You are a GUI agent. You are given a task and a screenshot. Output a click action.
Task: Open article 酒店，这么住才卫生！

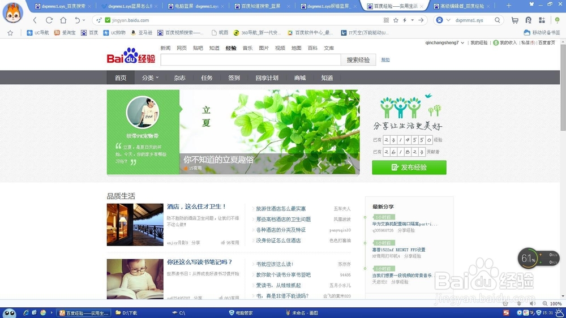[x=196, y=207]
